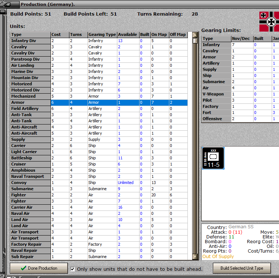Select the Submarine unit row in units table
Viewport: 279px width, 278px height.
(99, 189)
